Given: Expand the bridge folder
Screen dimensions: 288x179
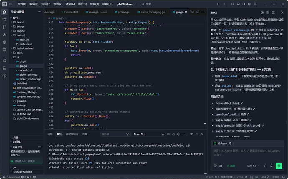Looking at the screenshot, I should click(26, 27).
